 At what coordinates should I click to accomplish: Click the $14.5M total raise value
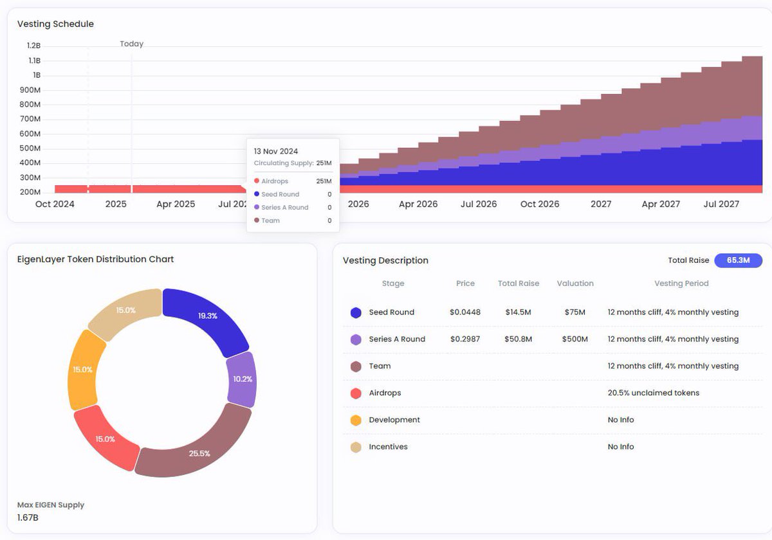point(519,312)
